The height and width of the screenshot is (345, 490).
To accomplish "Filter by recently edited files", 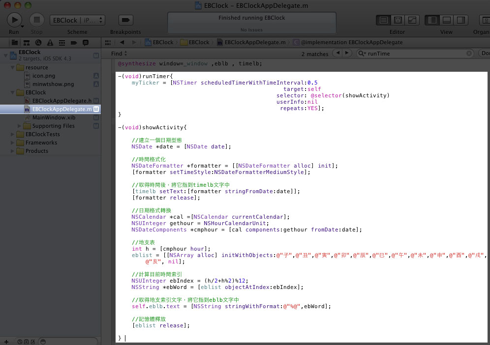I will pyautogui.click(x=20, y=342).
